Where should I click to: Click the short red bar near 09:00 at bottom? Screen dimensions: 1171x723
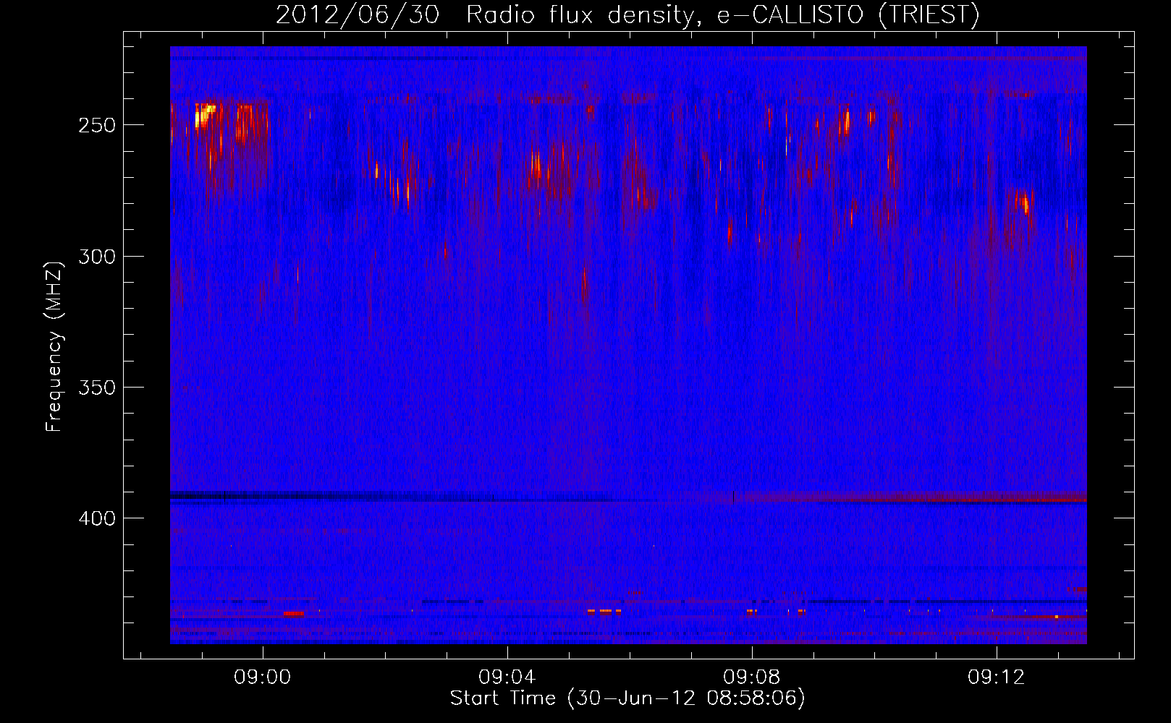click(x=293, y=613)
